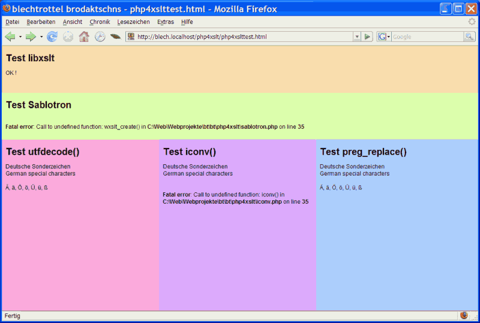This screenshot has height=323, width=480.
Task: Click the 'Test utfdecode()' heading
Action: click(43, 152)
